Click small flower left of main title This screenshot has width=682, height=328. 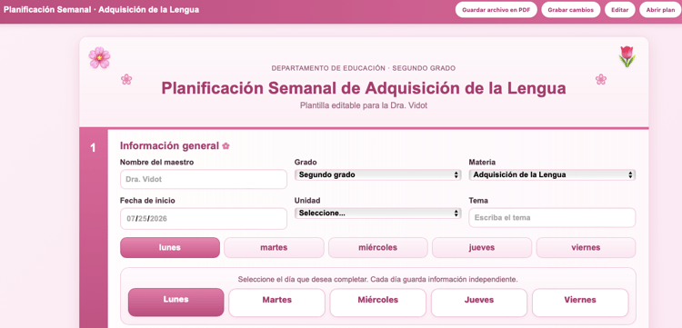pos(126,79)
